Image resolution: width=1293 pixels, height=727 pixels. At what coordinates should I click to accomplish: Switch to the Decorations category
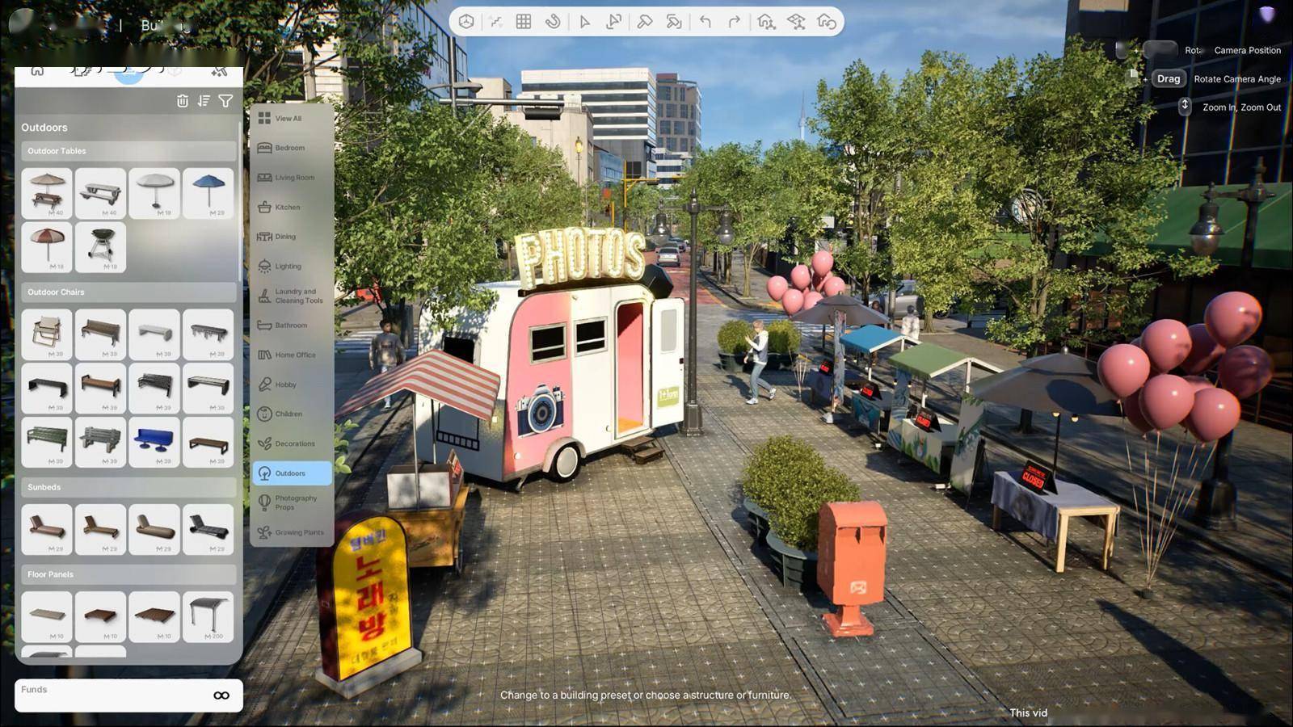tap(292, 443)
